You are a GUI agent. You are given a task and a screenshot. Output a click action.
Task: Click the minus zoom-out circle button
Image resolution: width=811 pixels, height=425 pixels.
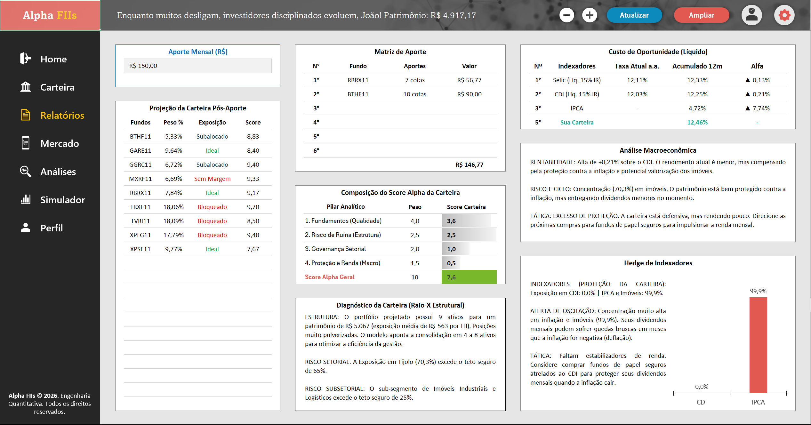tap(566, 15)
